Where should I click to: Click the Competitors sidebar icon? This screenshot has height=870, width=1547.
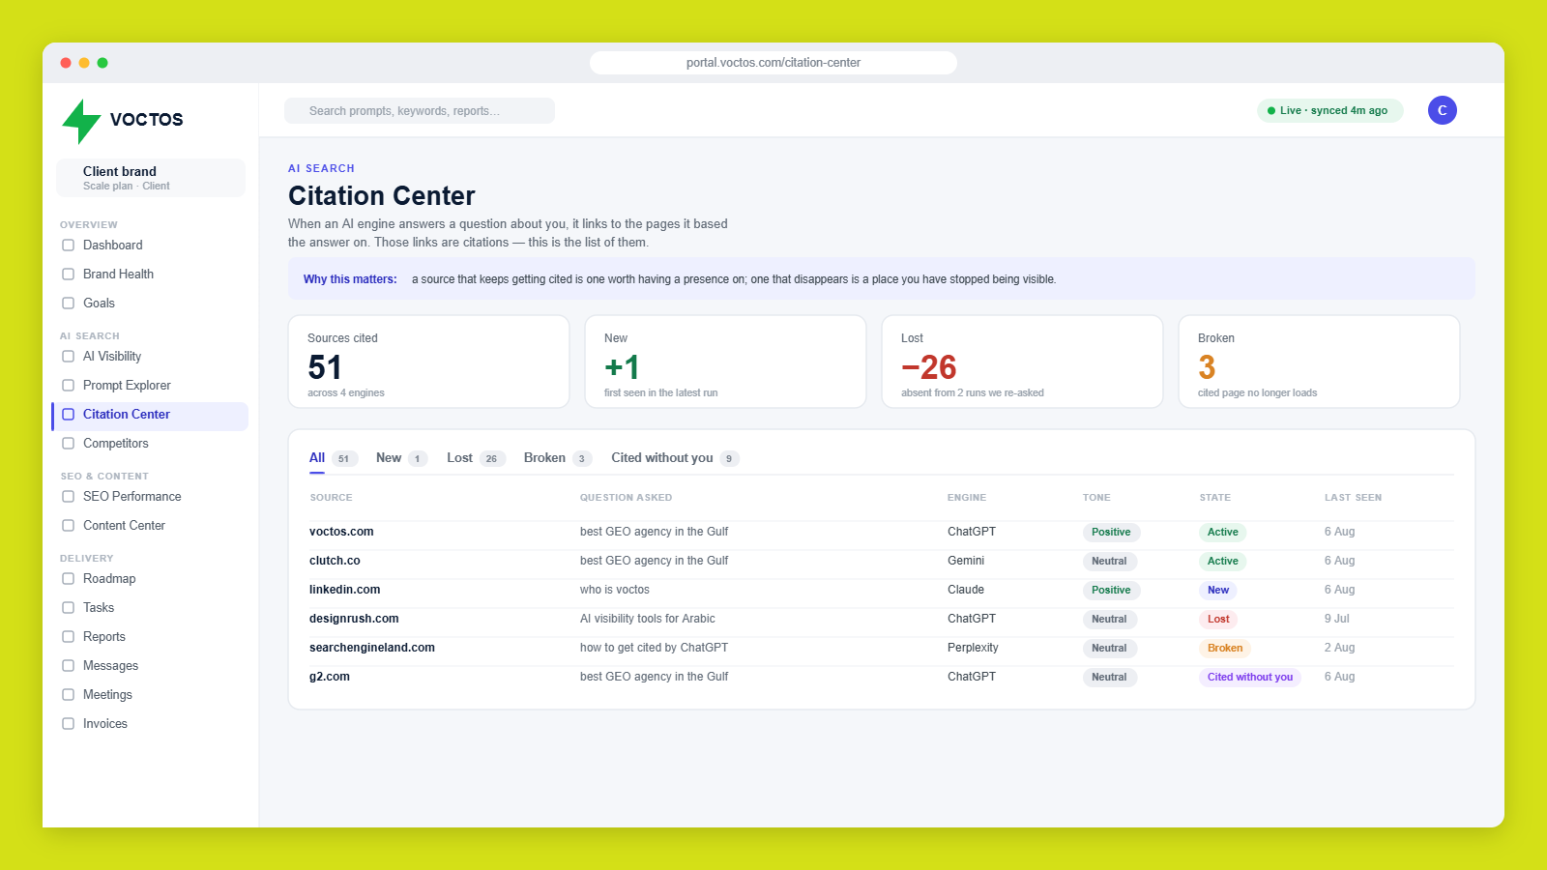(68, 444)
